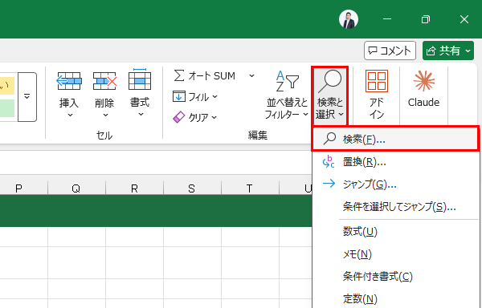Click the arrow icon beside ジャンプ(G)

pos(329,184)
